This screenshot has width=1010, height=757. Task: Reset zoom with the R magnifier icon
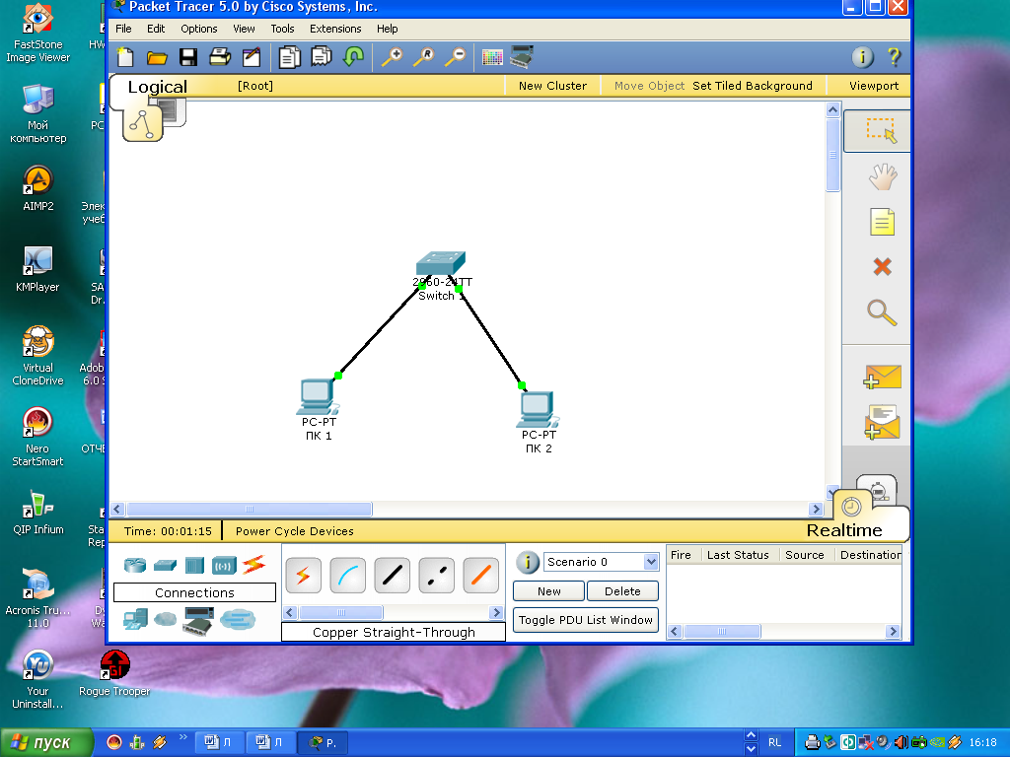tap(423, 56)
